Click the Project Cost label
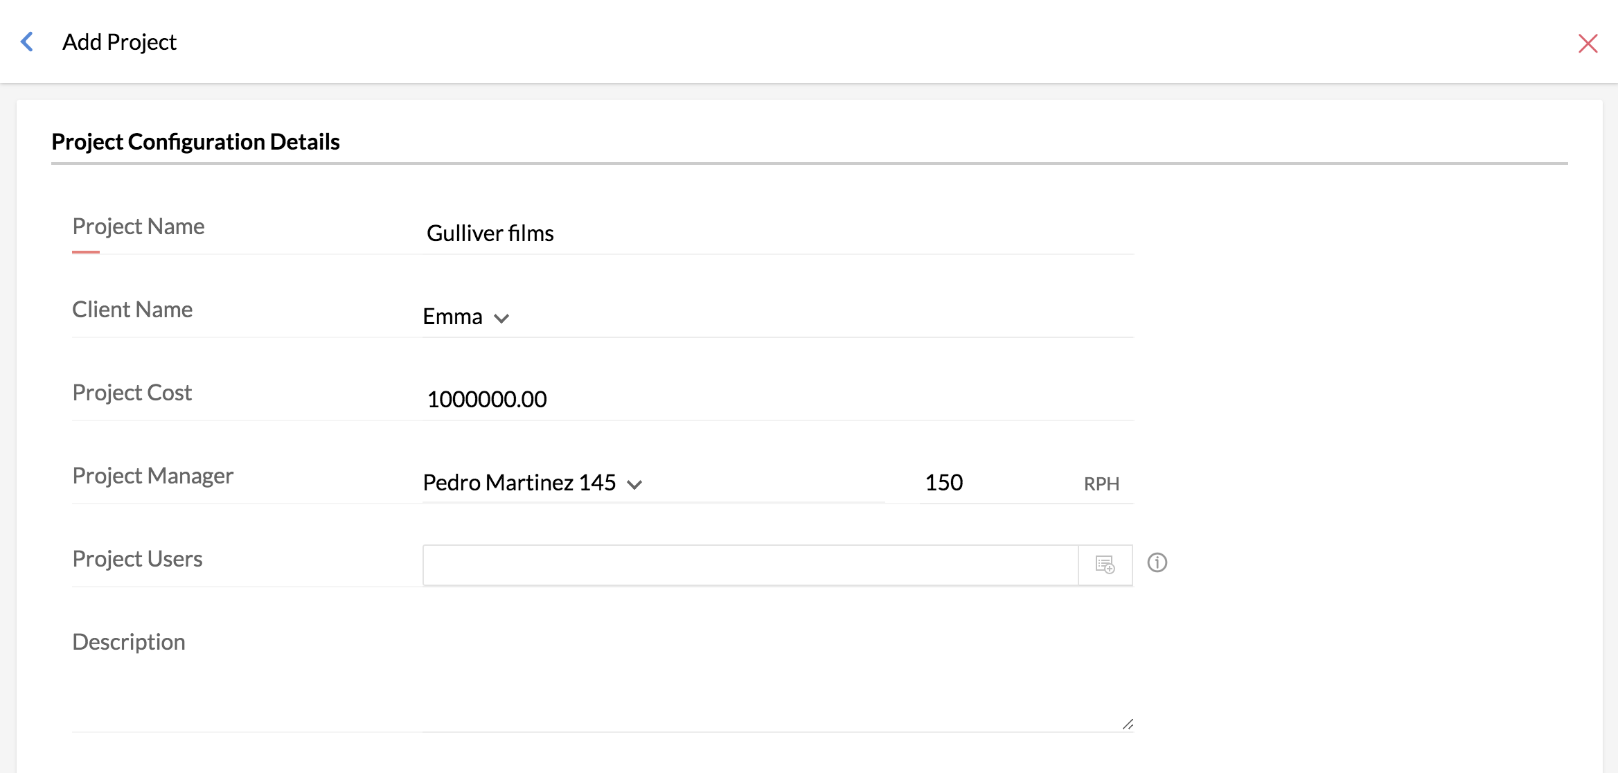This screenshot has width=1618, height=773. click(132, 393)
